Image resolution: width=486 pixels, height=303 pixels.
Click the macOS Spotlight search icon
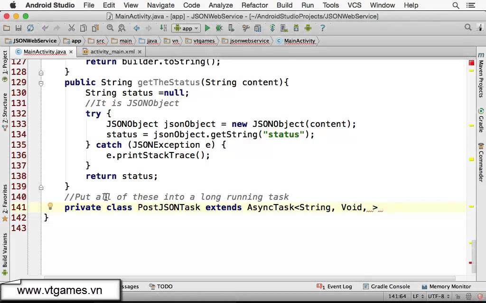coord(456,5)
